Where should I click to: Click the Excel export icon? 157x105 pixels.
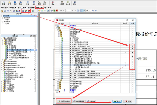(68, 3)
